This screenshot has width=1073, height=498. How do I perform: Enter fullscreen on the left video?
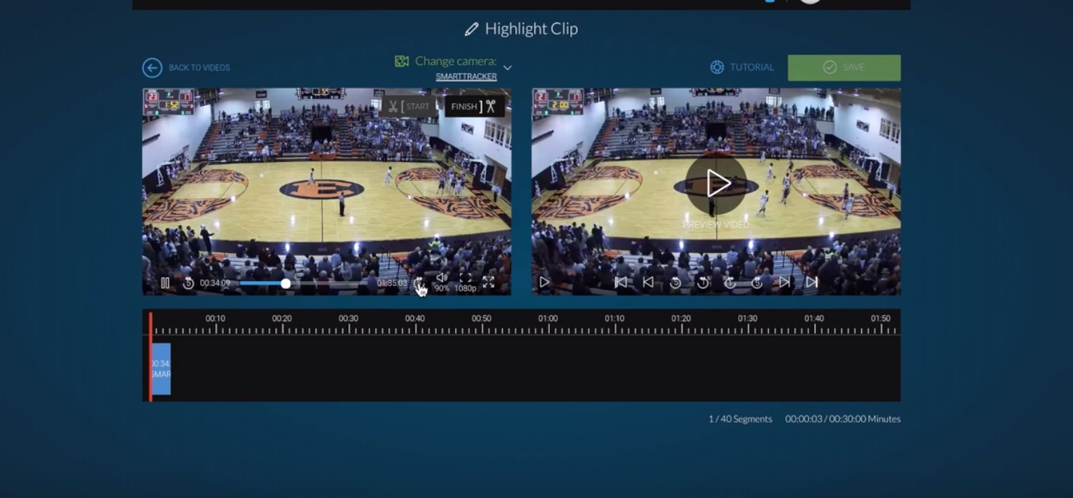487,283
